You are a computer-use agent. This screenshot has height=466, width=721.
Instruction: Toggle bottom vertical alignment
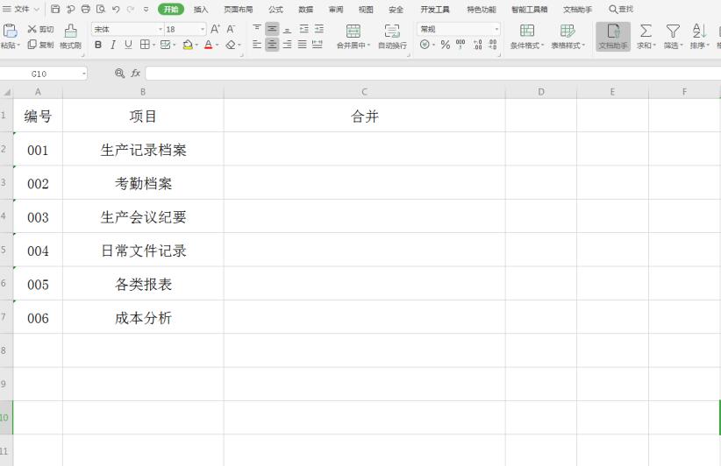tap(287, 29)
